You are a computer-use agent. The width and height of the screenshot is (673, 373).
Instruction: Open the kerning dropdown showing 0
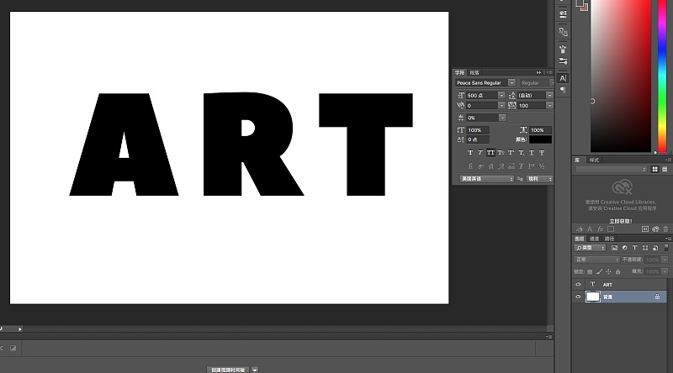[x=501, y=106]
